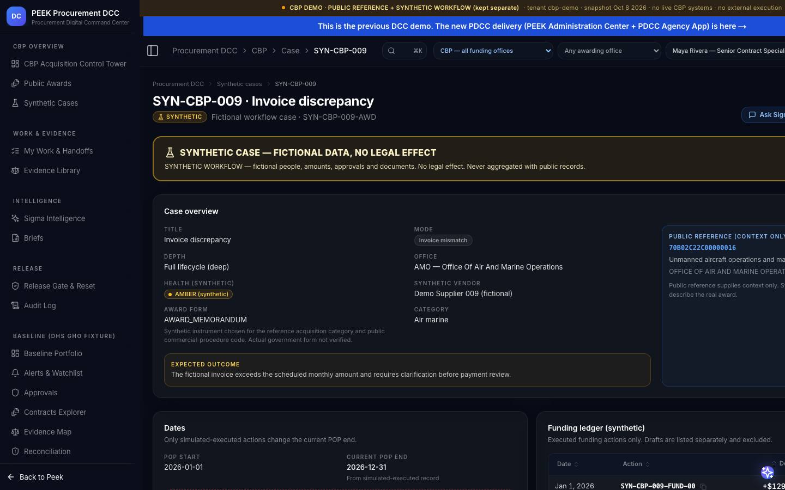The width and height of the screenshot is (785, 490).
Task: Click Back to Peek link
Action: pos(36,477)
